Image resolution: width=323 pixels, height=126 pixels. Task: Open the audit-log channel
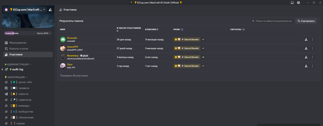[x=28, y=69]
